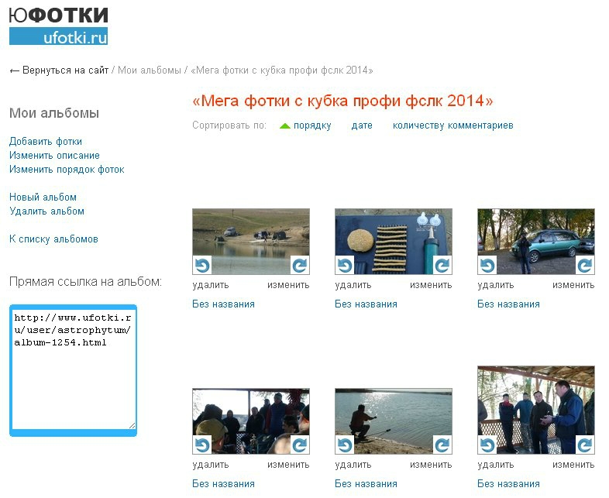Rotate the green car photo counter-clockwise
The image size is (609, 498).
pyautogui.click(x=487, y=266)
